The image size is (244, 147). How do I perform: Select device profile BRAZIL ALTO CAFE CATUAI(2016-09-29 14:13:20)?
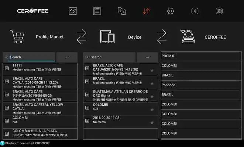click(x=120, y=69)
